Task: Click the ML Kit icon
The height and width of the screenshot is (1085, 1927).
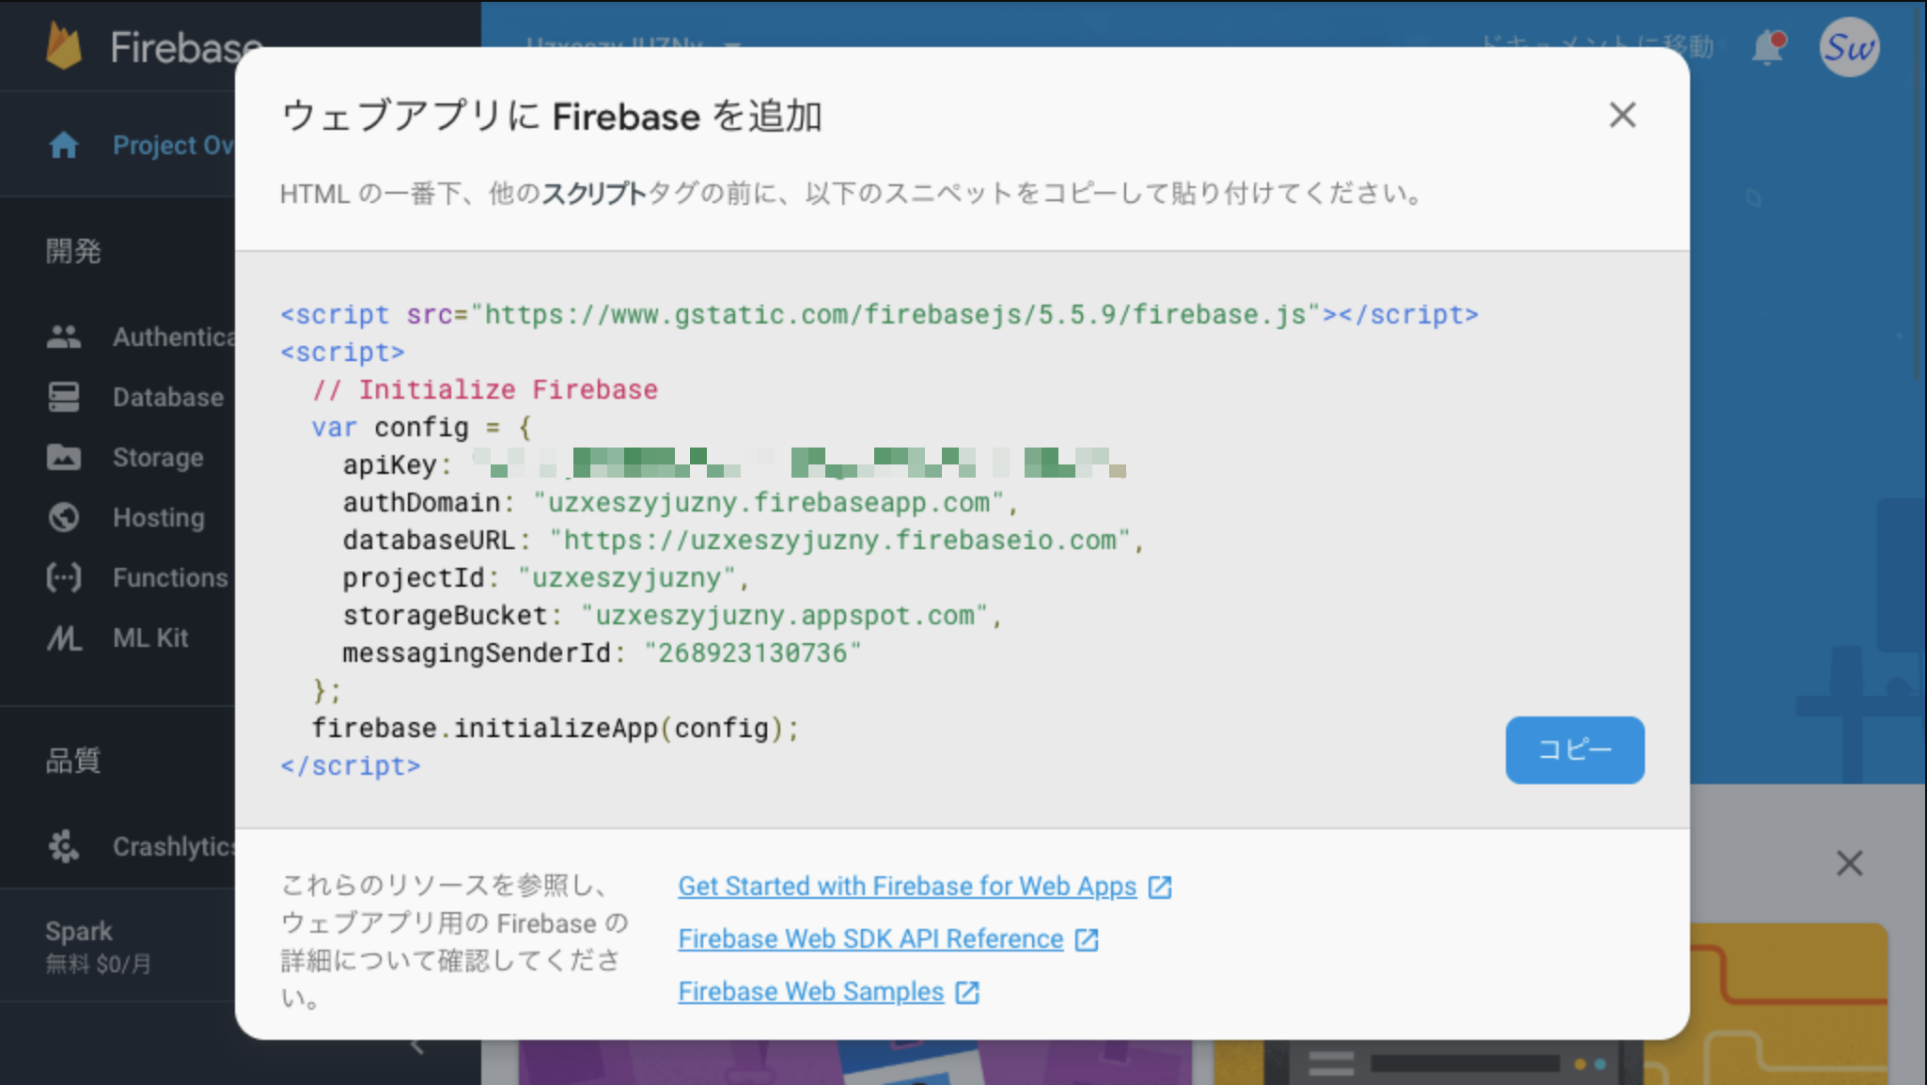Action: [x=64, y=638]
